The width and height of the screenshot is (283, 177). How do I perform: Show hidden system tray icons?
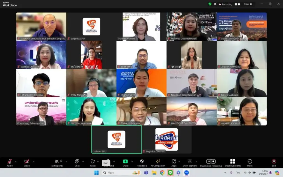tap(225, 173)
